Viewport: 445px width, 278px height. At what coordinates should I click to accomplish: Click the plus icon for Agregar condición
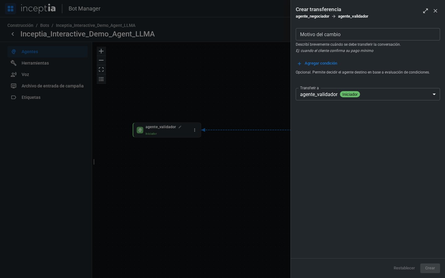pyautogui.click(x=299, y=64)
